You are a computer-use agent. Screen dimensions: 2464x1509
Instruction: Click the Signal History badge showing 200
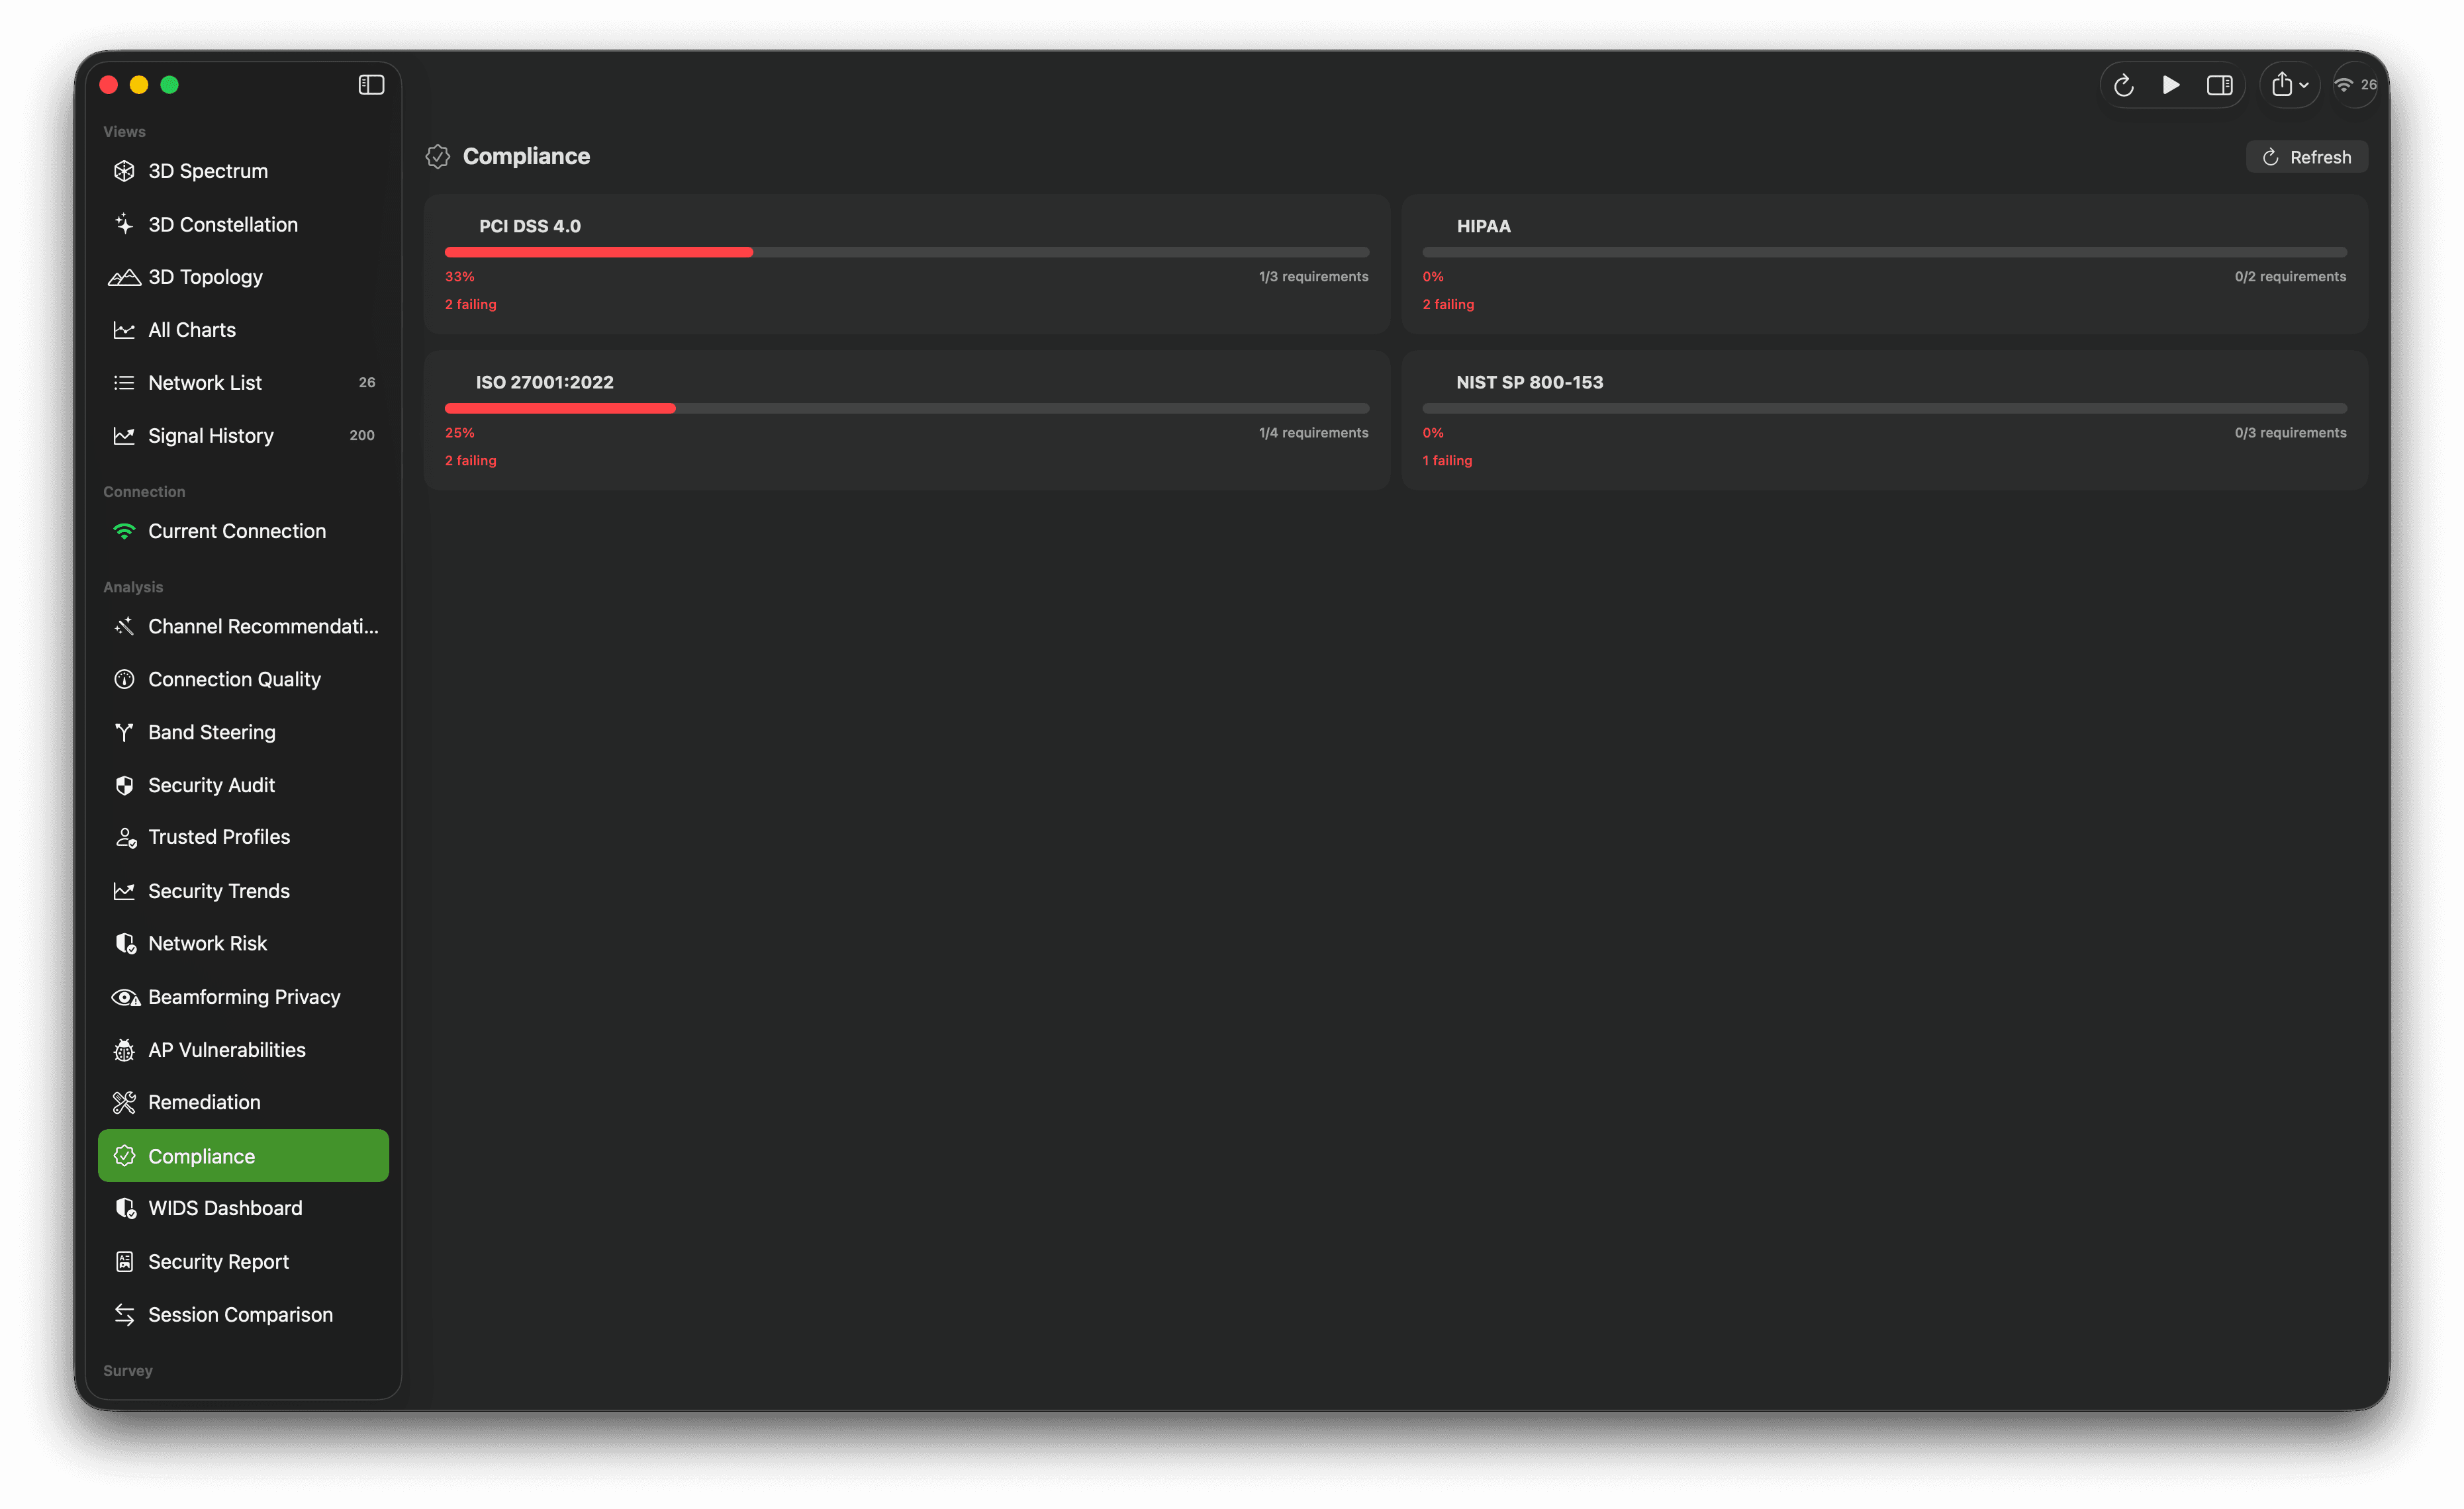click(x=362, y=436)
